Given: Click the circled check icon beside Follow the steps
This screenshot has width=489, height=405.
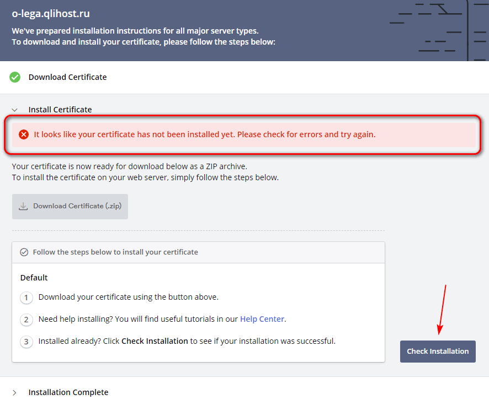Looking at the screenshot, I should 24,252.
